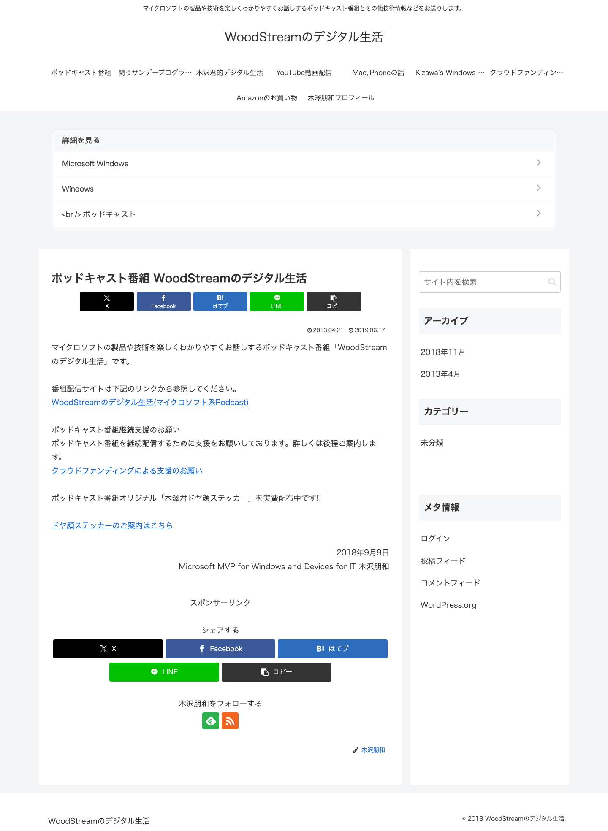Click the 詳細を見る heading
608x831 pixels.
[81, 141]
